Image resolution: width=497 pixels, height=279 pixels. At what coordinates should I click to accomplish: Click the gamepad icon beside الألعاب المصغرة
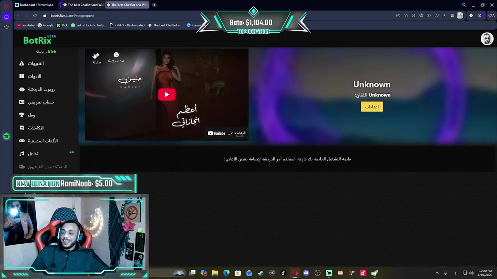point(22,141)
